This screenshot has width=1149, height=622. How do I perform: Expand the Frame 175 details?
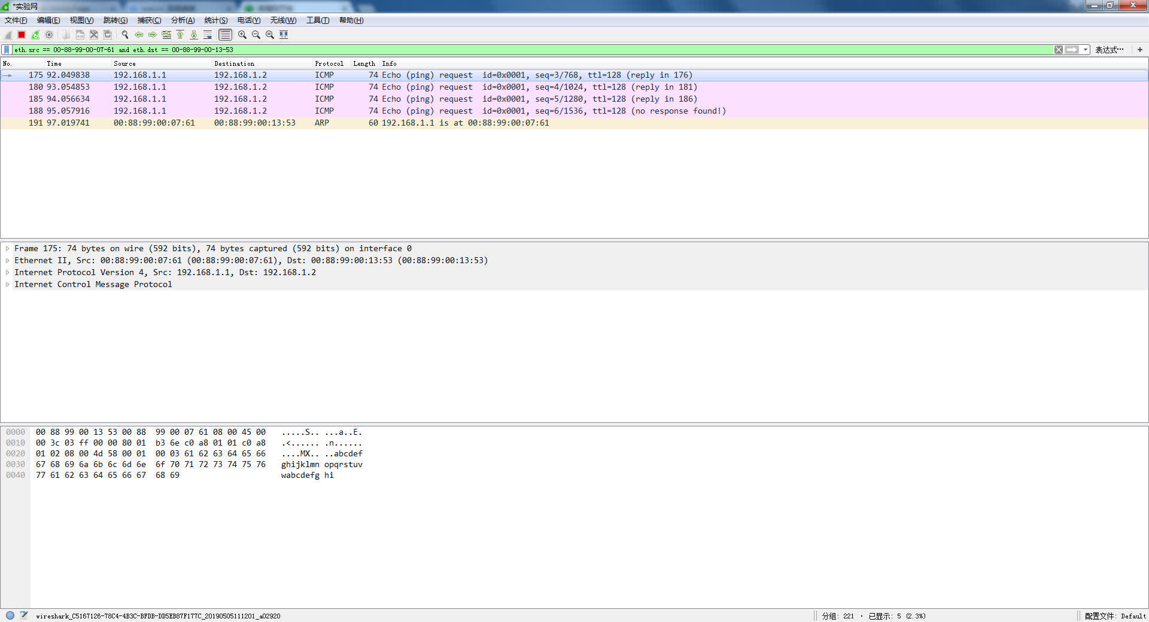[7, 249]
